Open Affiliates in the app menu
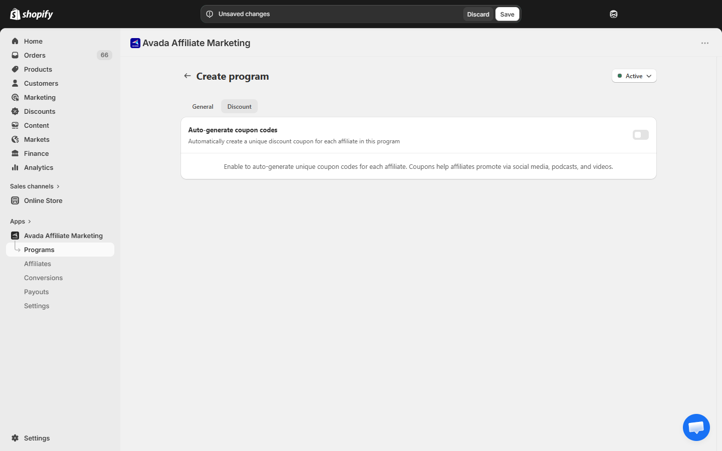This screenshot has height=451, width=722. 38,264
